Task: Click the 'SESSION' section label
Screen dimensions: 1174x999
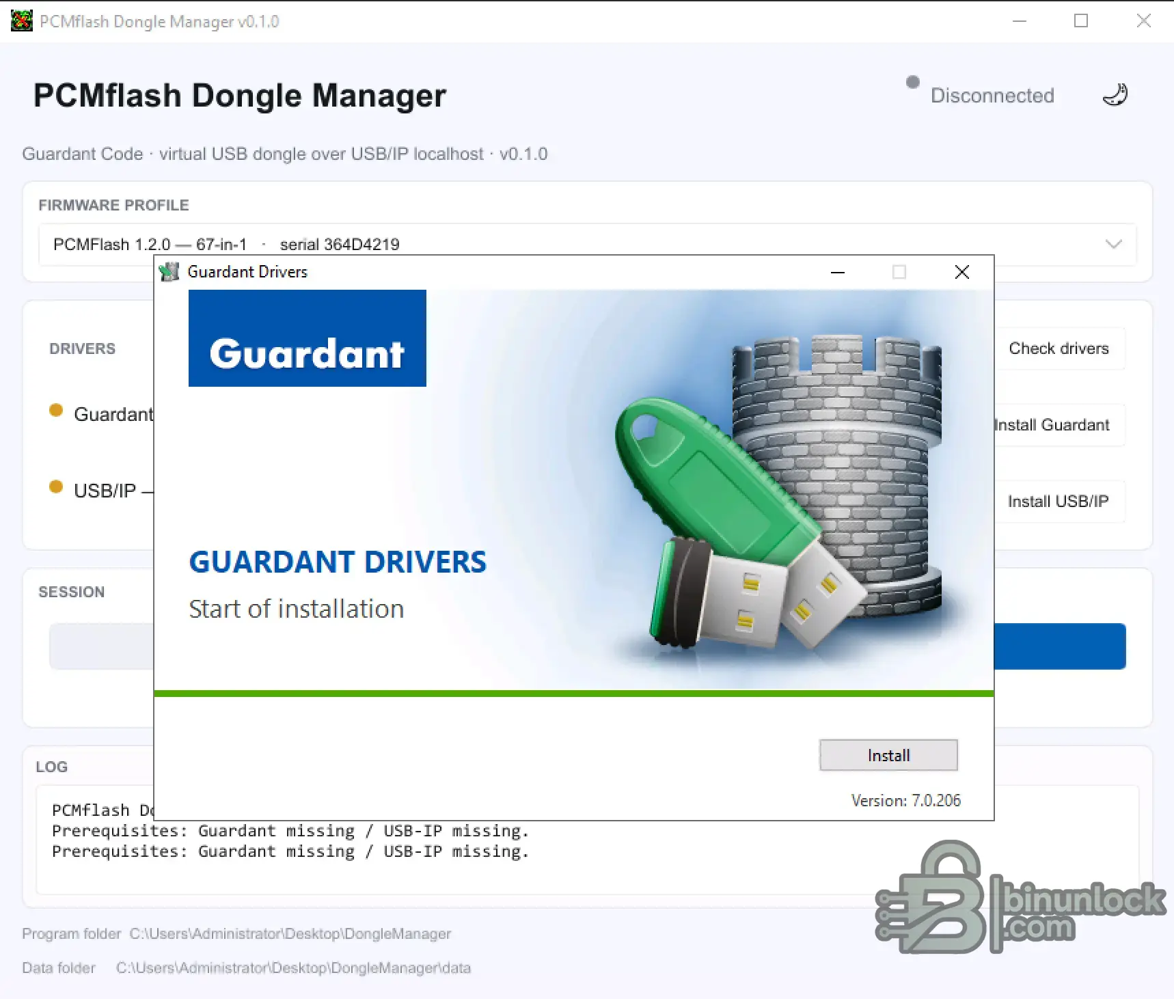Action: coord(71,592)
